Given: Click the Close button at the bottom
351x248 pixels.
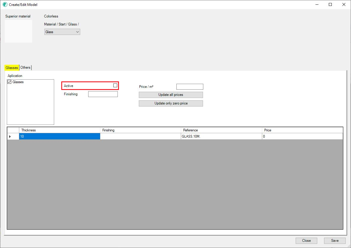Looking at the screenshot, I should [306, 241].
